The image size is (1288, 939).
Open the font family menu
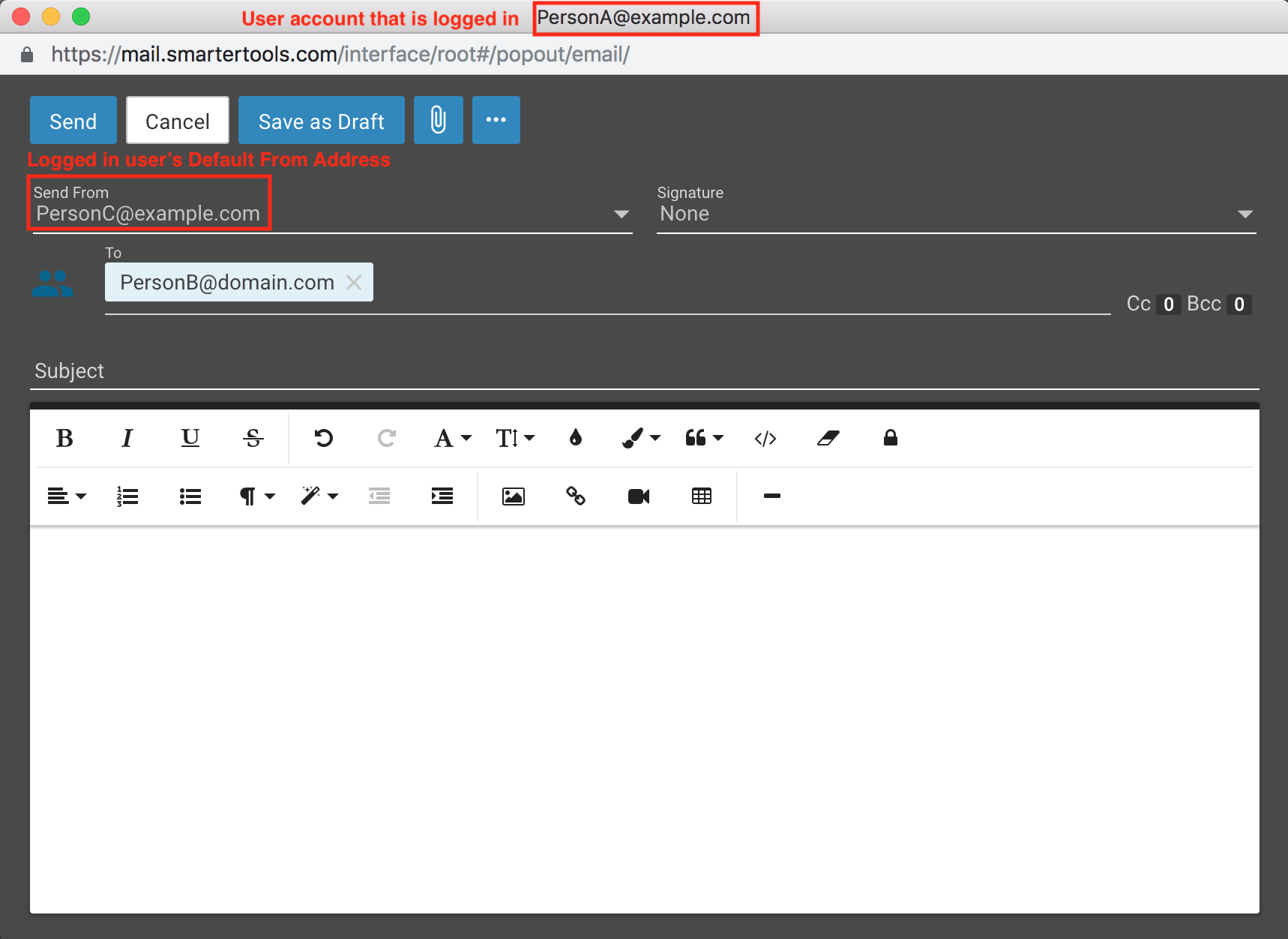click(x=452, y=439)
